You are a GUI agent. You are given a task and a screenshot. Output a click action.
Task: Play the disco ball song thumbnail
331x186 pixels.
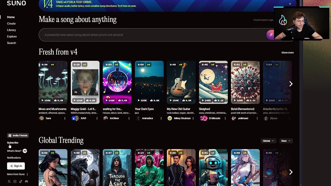117,82
